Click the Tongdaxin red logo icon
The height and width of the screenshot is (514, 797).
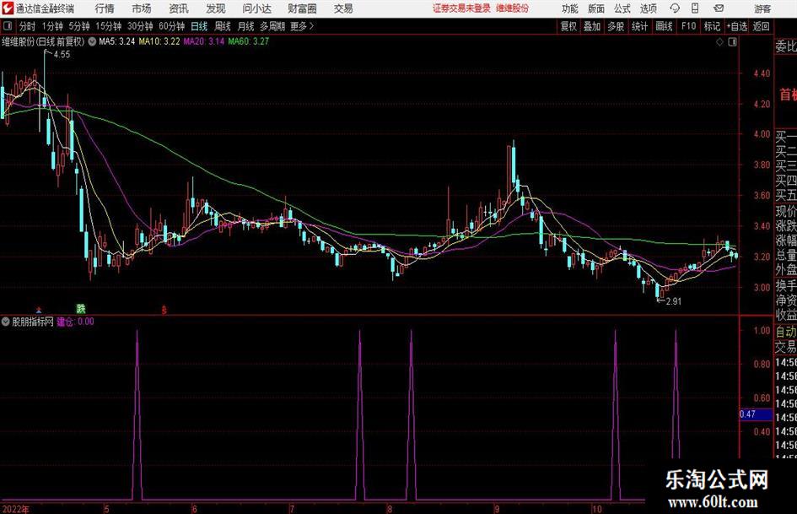tap(8, 8)
